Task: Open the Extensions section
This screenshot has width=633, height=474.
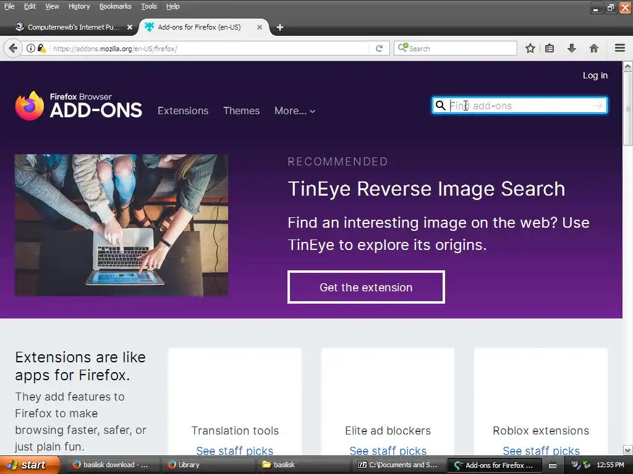Action: (x=183, y=111)
